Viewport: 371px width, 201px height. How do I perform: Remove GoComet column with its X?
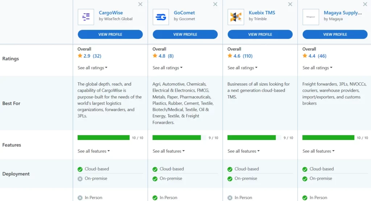click(x=215, y=4)
